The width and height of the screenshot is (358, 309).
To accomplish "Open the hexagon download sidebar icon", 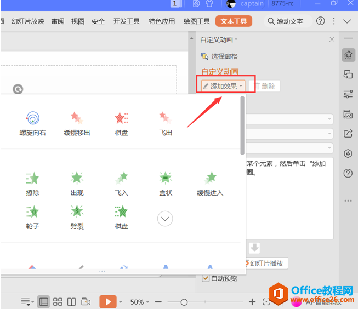I will pos(348,153).
